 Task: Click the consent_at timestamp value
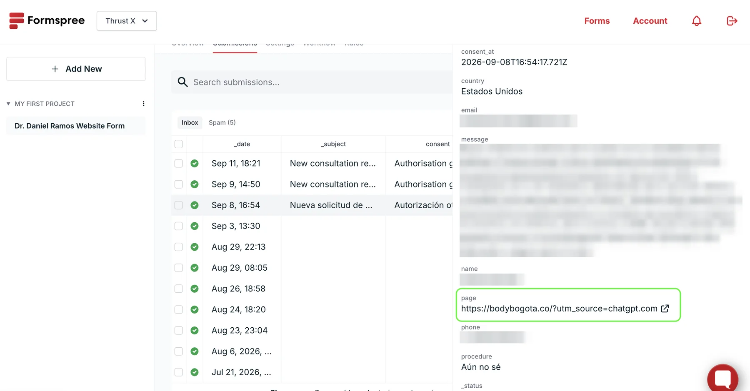pos(514,62)
